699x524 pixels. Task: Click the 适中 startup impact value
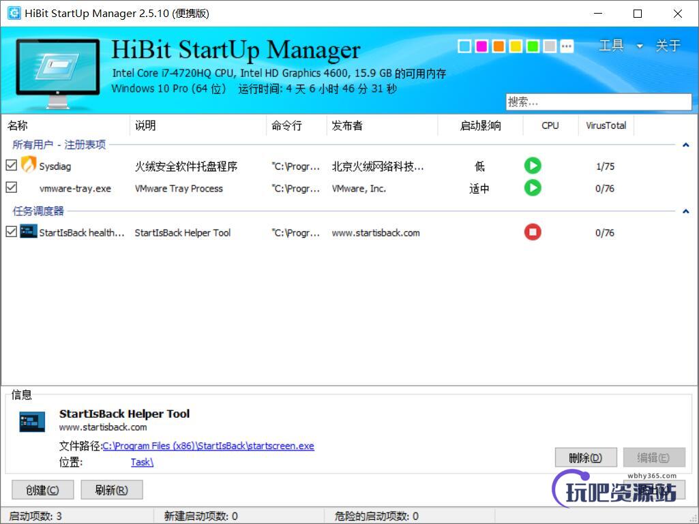coord(479,189)
